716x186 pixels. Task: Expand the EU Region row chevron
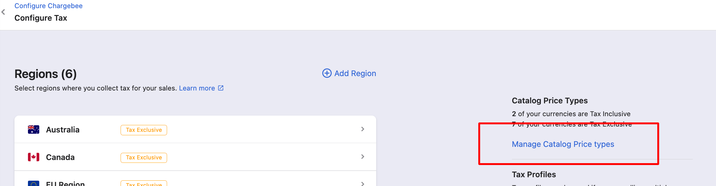(363, 184)
